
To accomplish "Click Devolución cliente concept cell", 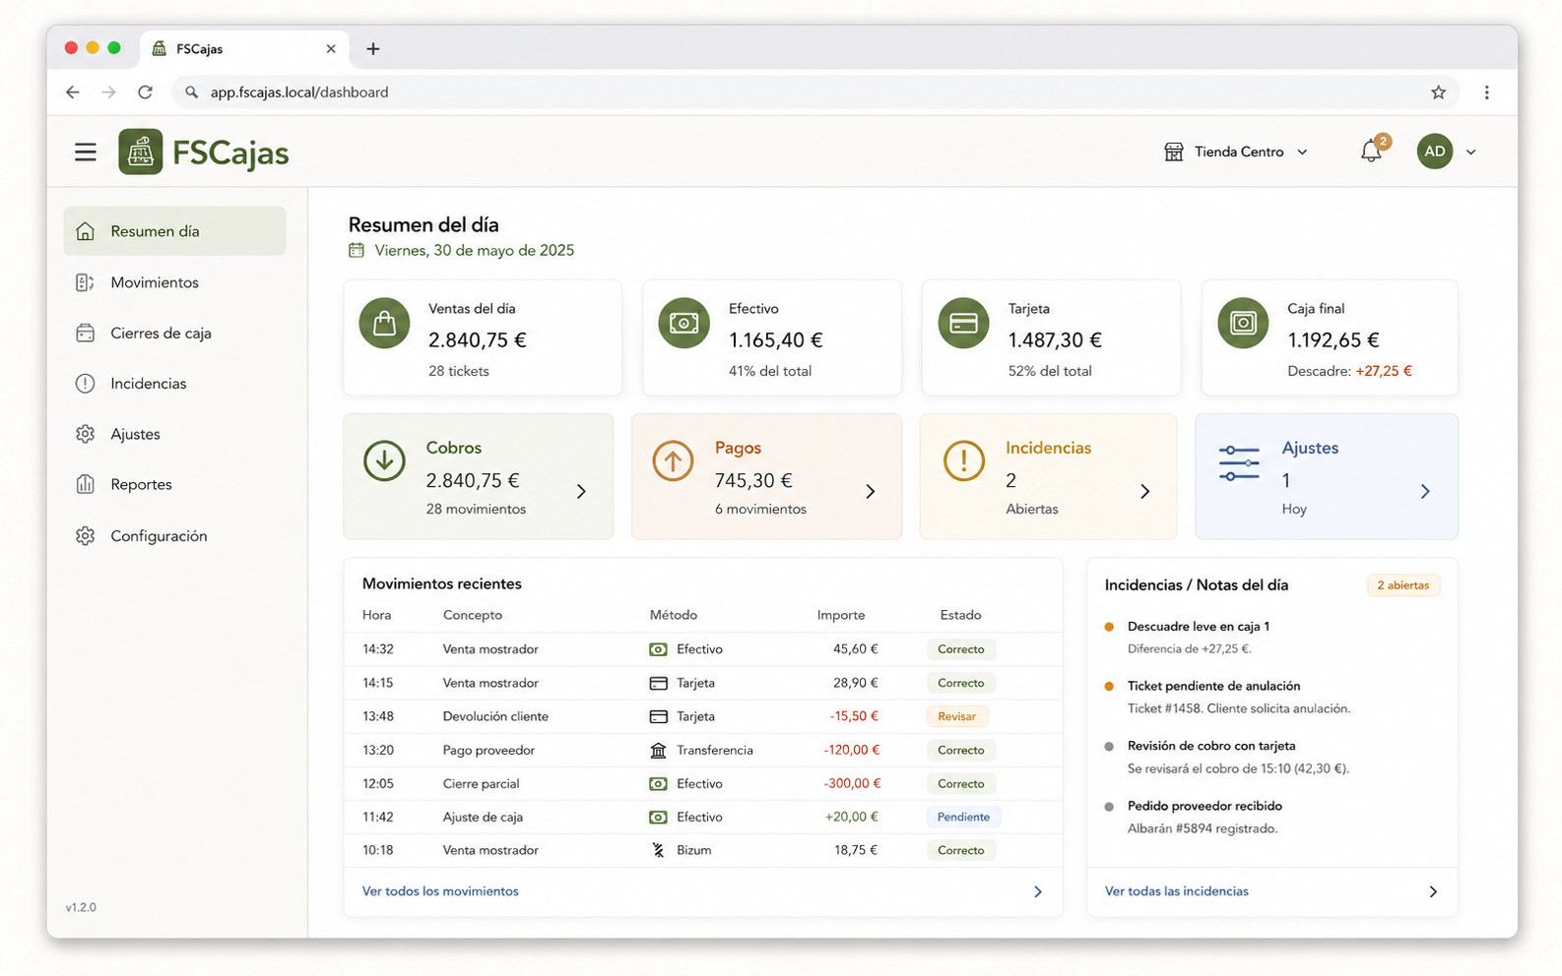I will 495,716.
